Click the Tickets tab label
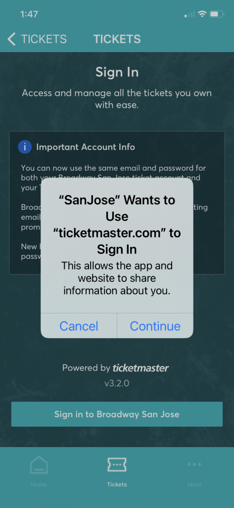 117,485
